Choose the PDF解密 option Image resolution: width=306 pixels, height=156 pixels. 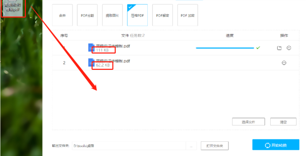click(163, 15)
